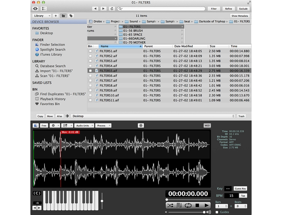Click the Guess Key button

(x=240, y=189)
